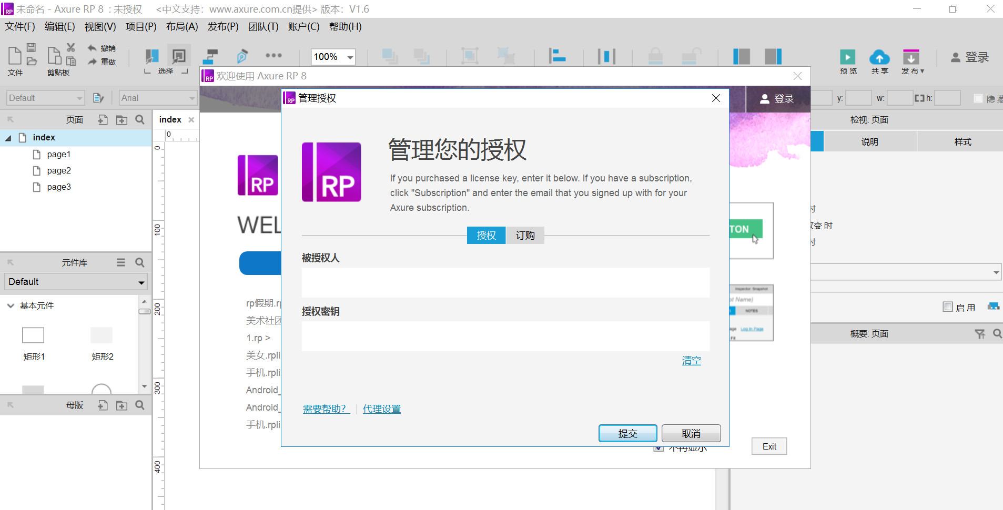
Task: Open the Default style dropdown
Action: coord(79,98)
